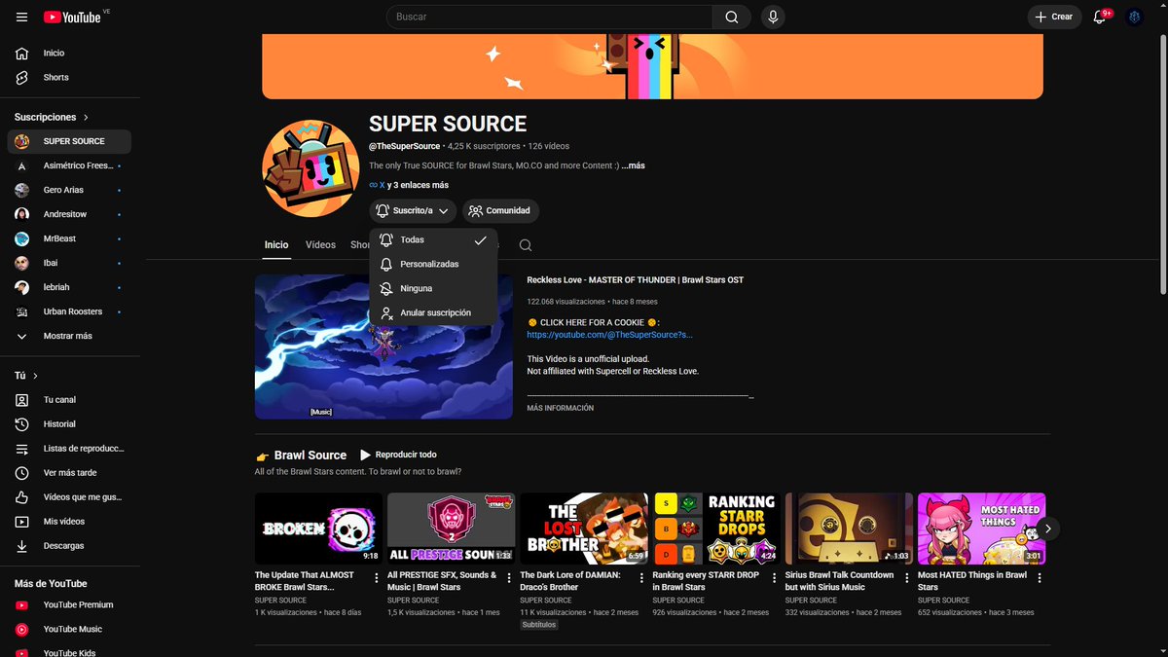Click the Crear button
1168x657 pixels.
click(1054, 17)
